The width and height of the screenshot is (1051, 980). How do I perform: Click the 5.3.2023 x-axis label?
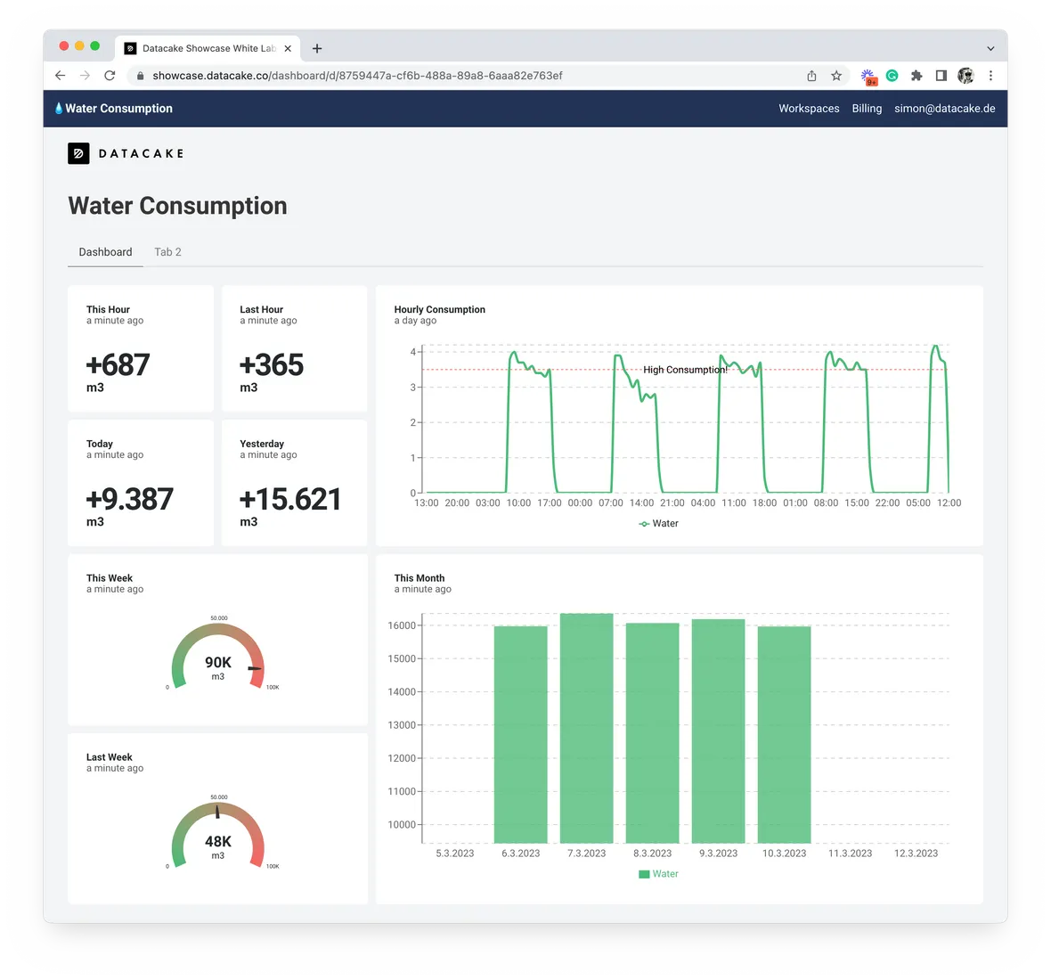pos(454,853)
